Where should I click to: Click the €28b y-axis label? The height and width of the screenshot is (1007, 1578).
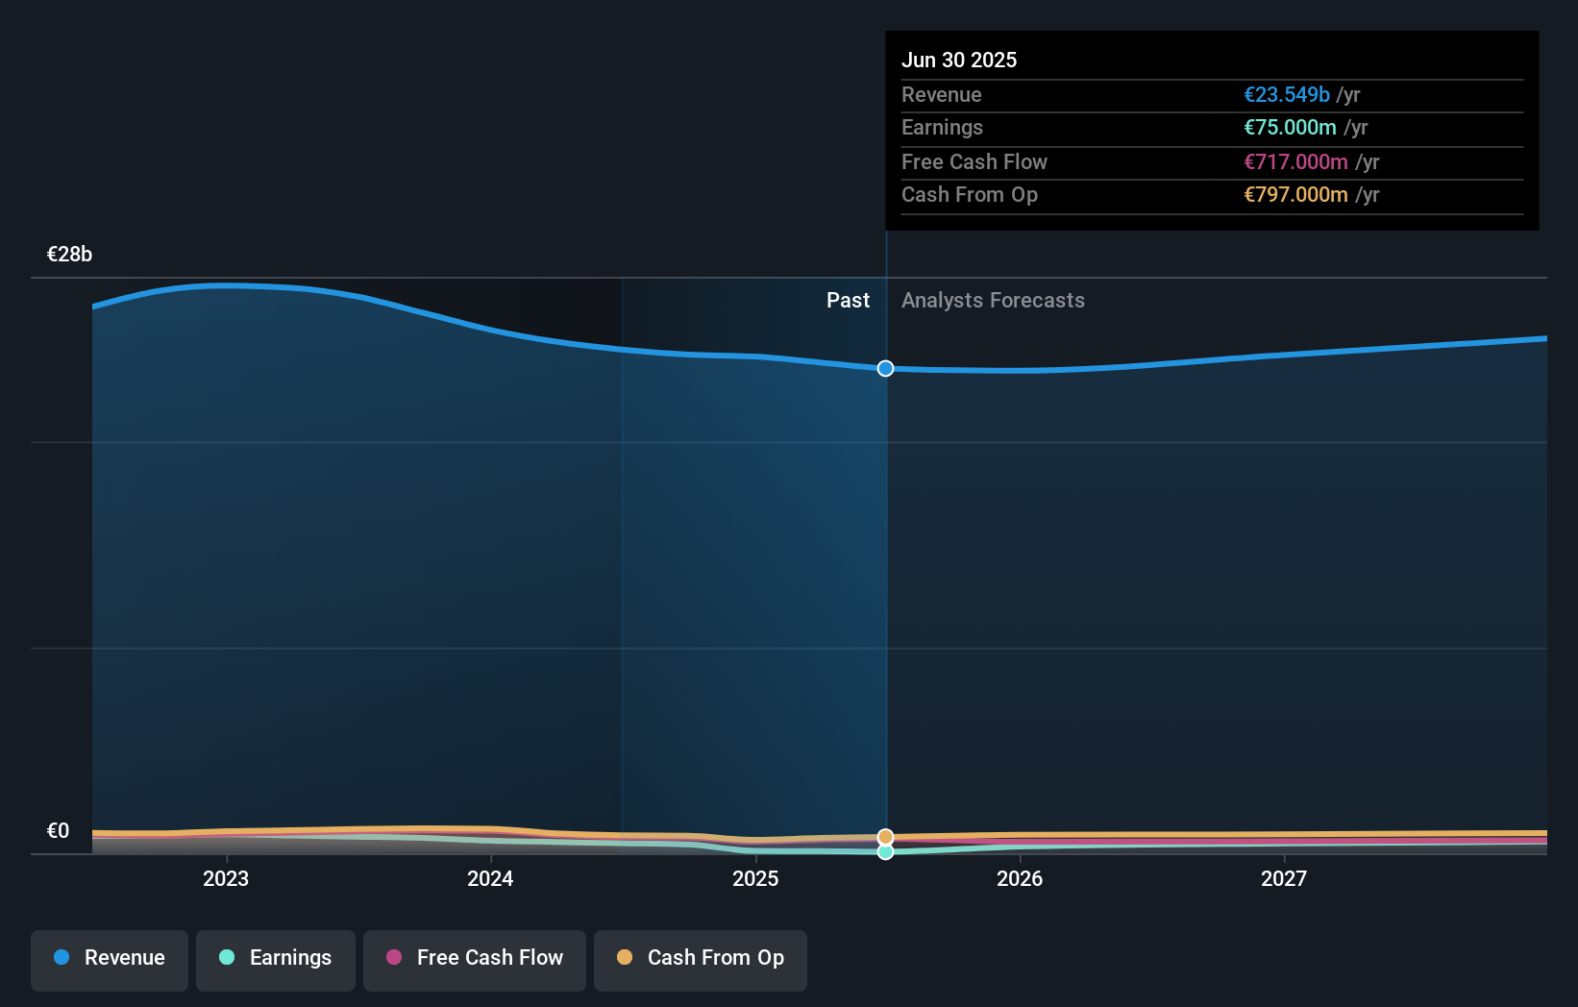[x=70, y=254]
